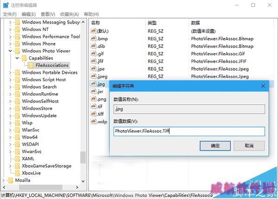Click the 取消 button in the dialog
The height and width of the screenshot is (199, 278).
[x=249, y=146]
